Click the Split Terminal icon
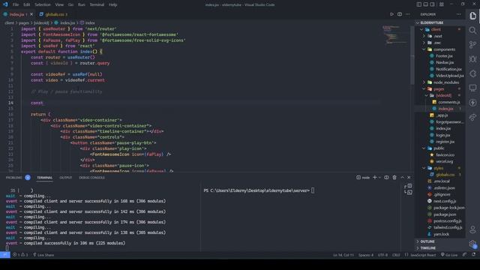This screenshot has width=480, height=270. (x=386, y=178)
